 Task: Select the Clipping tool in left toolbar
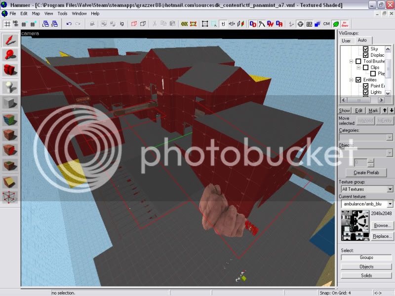10,182
